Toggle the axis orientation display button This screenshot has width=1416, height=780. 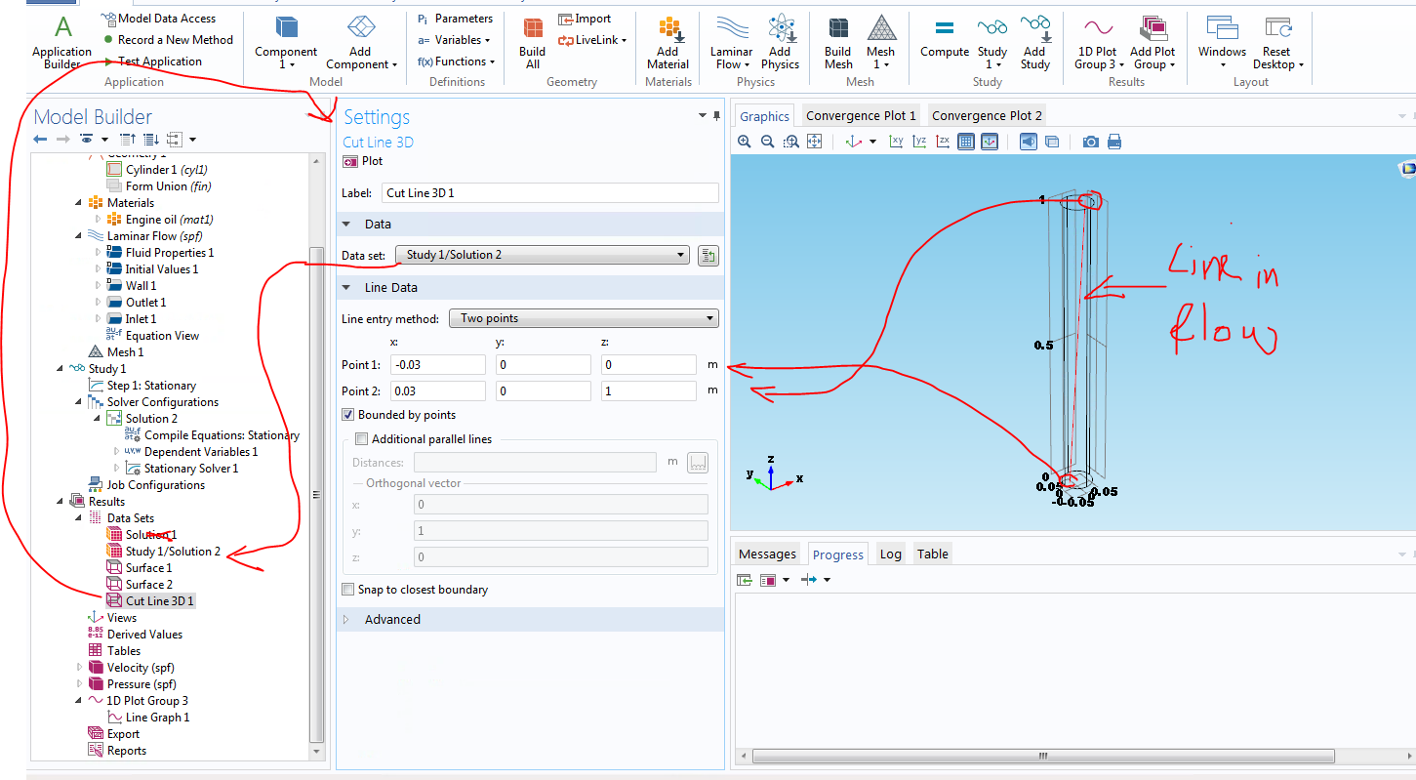pyautogui.click(x=990, y=142)
